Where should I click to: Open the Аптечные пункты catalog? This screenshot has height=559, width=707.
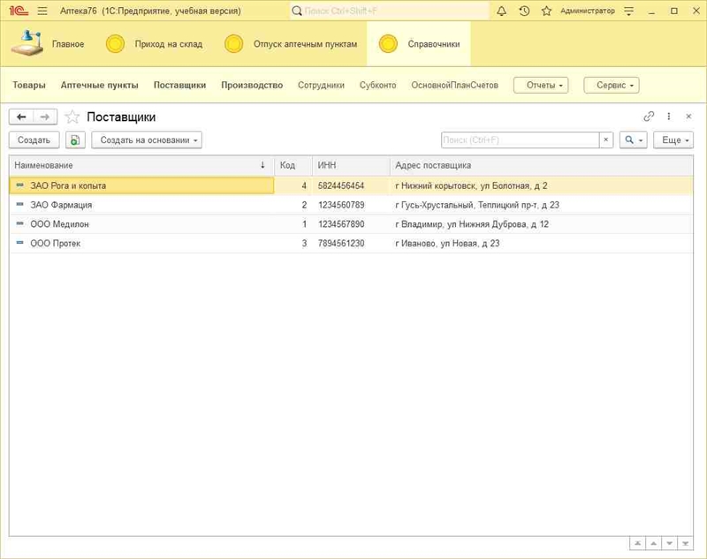pos(99,85)
